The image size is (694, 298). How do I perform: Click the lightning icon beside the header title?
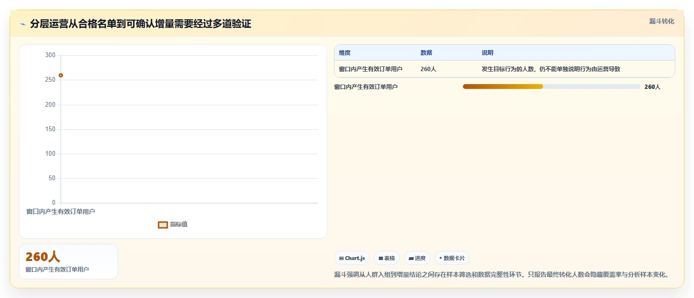coord(23,24)
